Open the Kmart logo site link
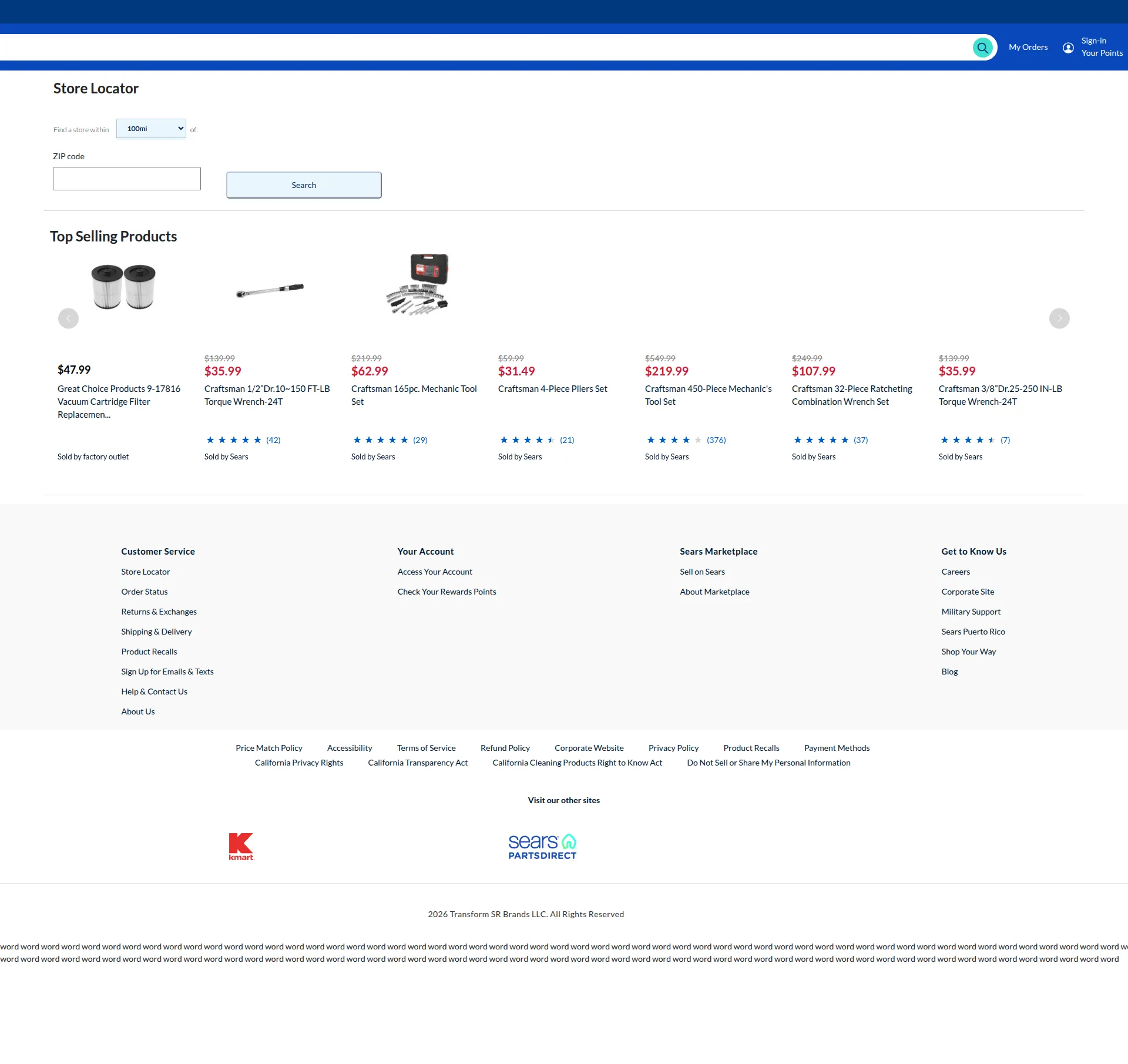Image resolution: width=1128 pixels, height=1064 pixels. click(x=241, y=847)
